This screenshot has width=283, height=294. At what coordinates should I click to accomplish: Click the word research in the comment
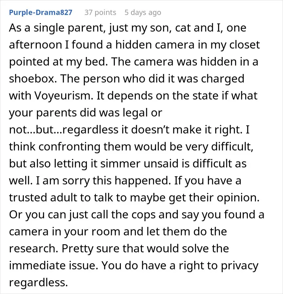tap(34, 248)
